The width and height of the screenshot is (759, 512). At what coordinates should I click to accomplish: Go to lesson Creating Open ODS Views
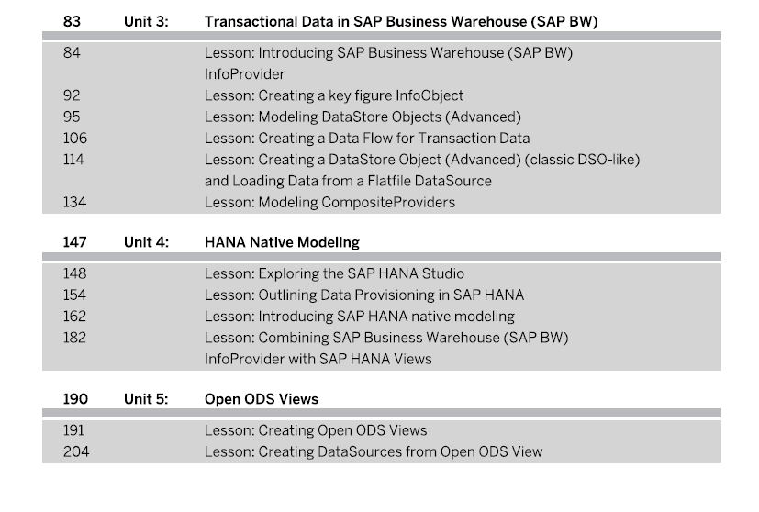tap(316, 430)
